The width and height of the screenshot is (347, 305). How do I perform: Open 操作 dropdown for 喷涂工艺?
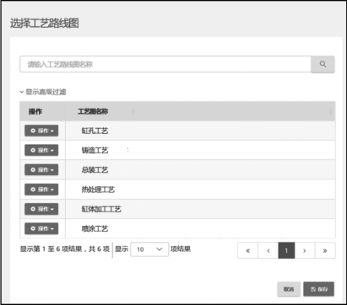41,228
